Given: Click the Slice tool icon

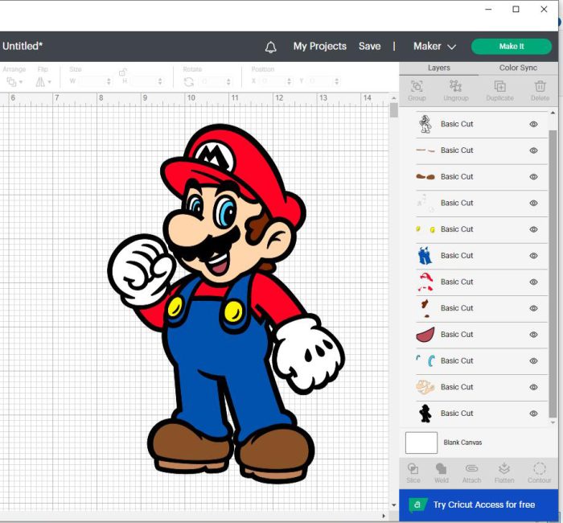Looking at the screenshot, I should pyautogui.click(x=413, y=468).
